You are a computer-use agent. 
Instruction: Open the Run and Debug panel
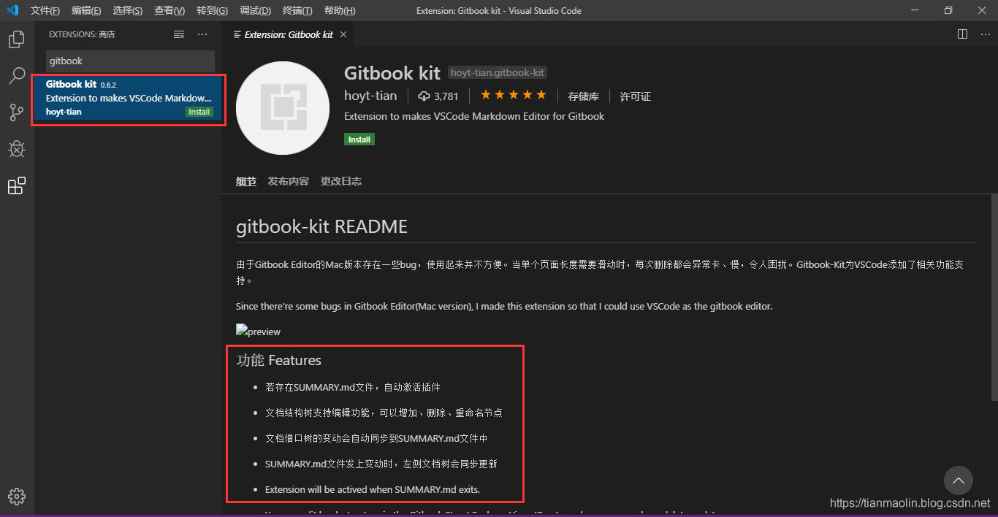pyautogui.click(x=16, y=149)
